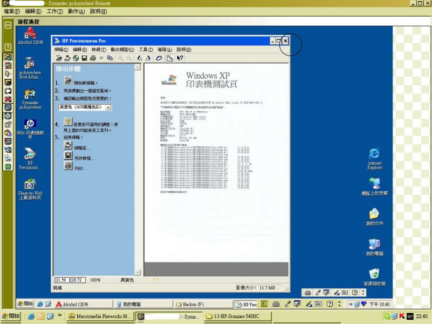
Task: Click the start new scan step 1 icon
Action: tap(68, 80)
